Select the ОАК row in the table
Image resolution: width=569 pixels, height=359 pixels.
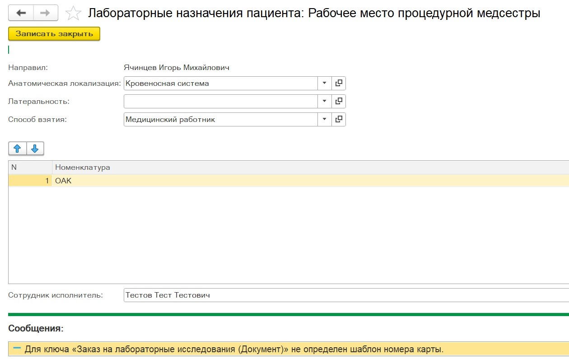(x=271, y=181)
